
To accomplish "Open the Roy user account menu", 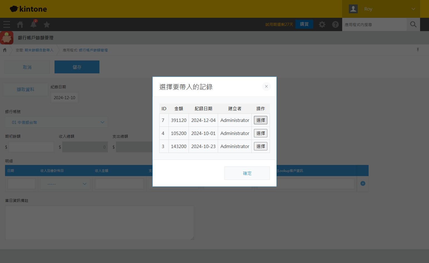I will click(x=381, y=9).
